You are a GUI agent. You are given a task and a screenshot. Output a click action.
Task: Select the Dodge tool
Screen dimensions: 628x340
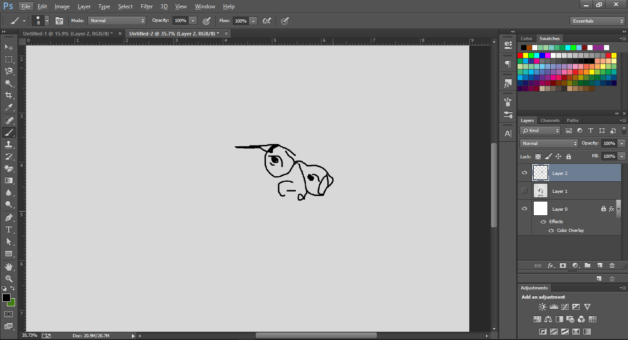tap(9, 204)
